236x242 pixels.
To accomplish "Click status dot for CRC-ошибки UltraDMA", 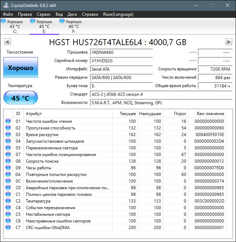I will (x=8, y=227).
